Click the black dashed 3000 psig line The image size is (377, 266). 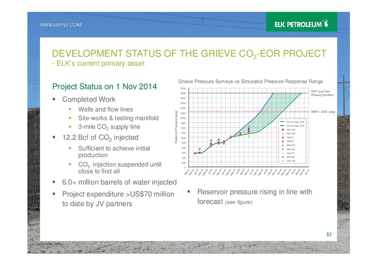tap(249, 93)
